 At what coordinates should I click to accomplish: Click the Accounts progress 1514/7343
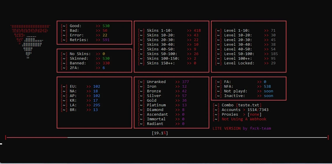[x=258, y=110]
